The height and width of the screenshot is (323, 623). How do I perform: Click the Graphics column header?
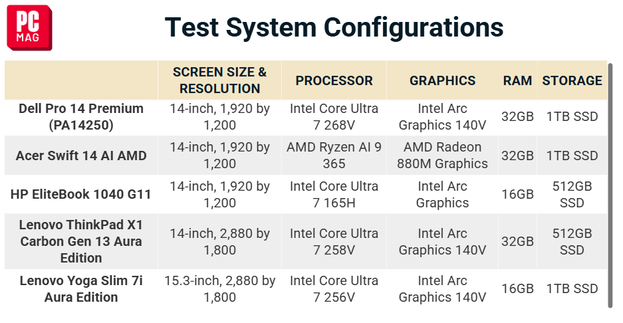coord(442,80)
